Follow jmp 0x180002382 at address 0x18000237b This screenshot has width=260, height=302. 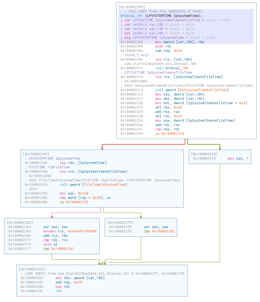(163, 231)
